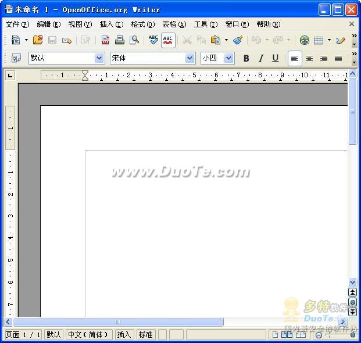Click the Copy icon
This screenshot has width=361, height=343.
201,40
